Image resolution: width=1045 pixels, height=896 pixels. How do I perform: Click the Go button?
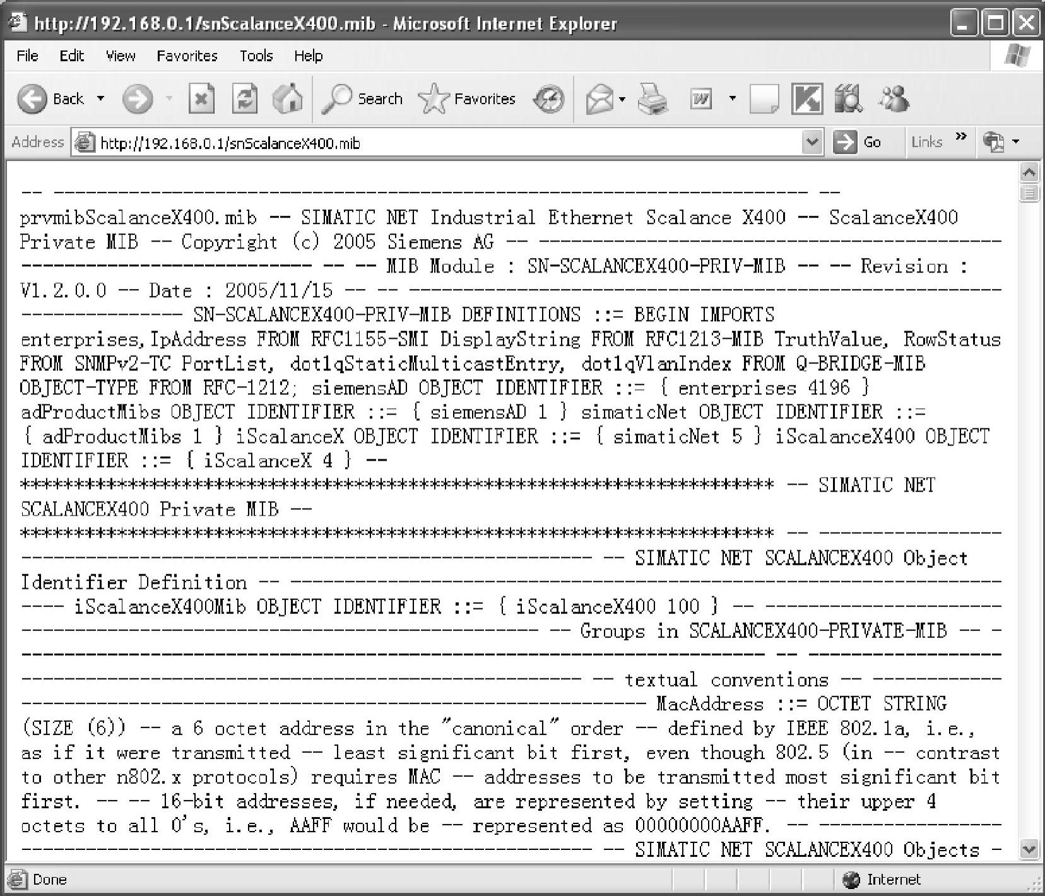pyautogui.click(x=858, y=143)
